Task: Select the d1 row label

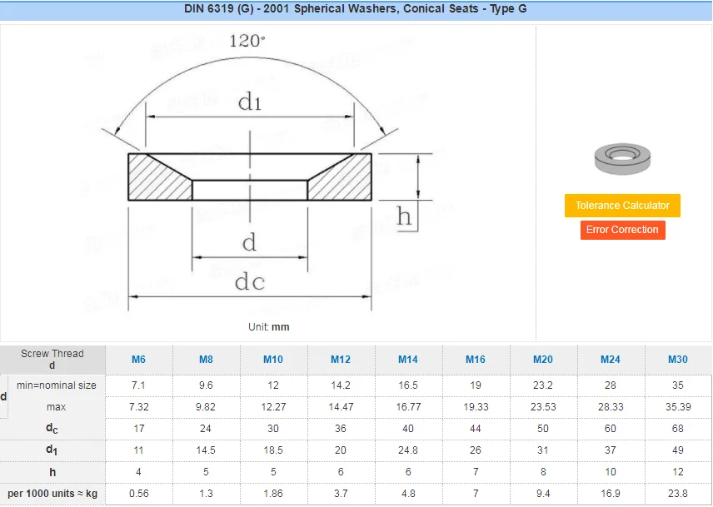Action: [52, 450]
